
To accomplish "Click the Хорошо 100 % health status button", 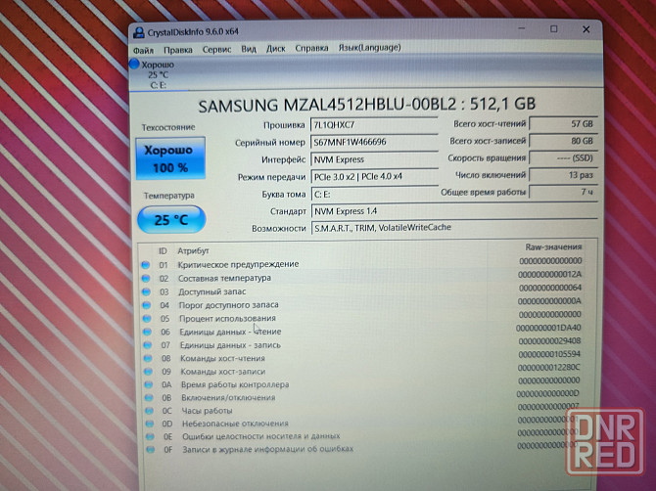I will [x=170, y=158].
